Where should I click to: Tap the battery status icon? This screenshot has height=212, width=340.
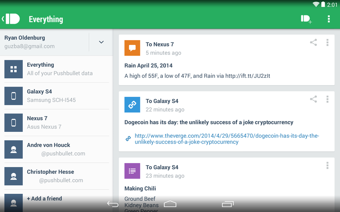323,4
